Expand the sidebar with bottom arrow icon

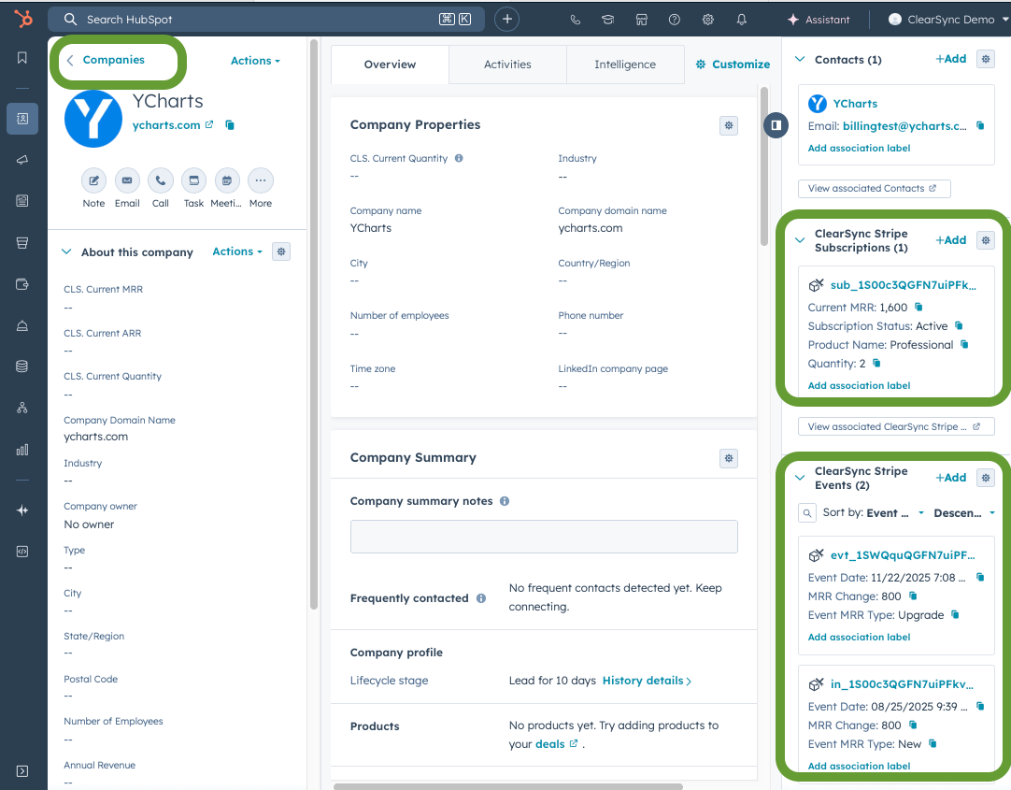pyautogui.click(x=21, y=770)
